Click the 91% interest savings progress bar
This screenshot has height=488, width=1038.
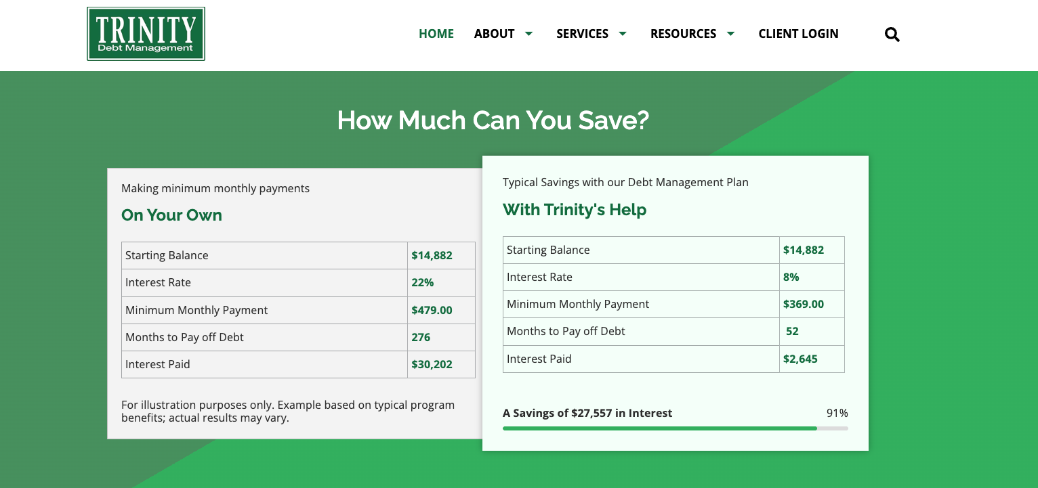[676, 428]
